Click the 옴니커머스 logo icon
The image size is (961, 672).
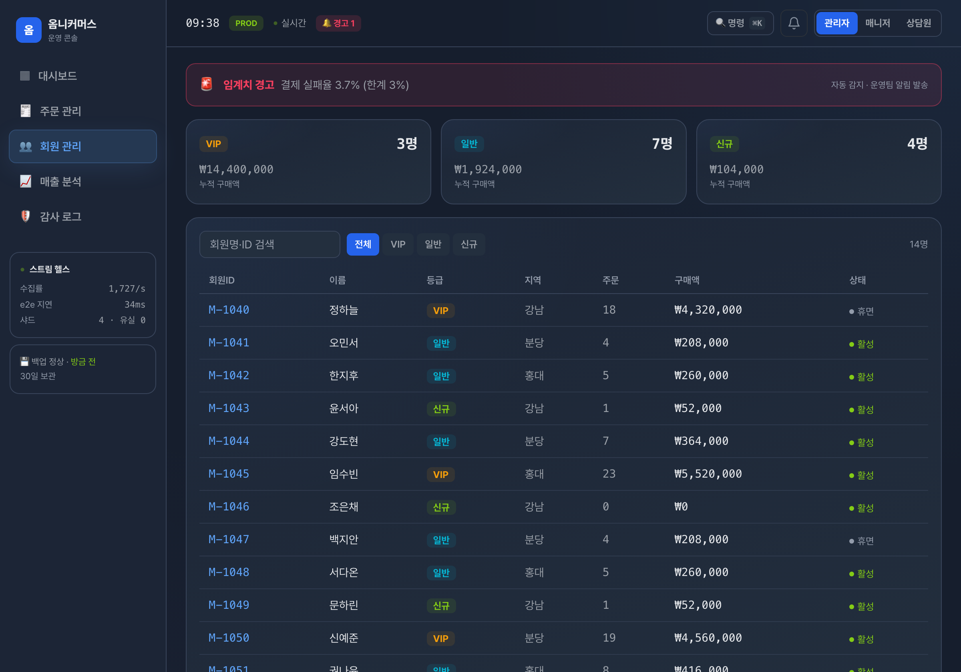(x=28, y=30)
